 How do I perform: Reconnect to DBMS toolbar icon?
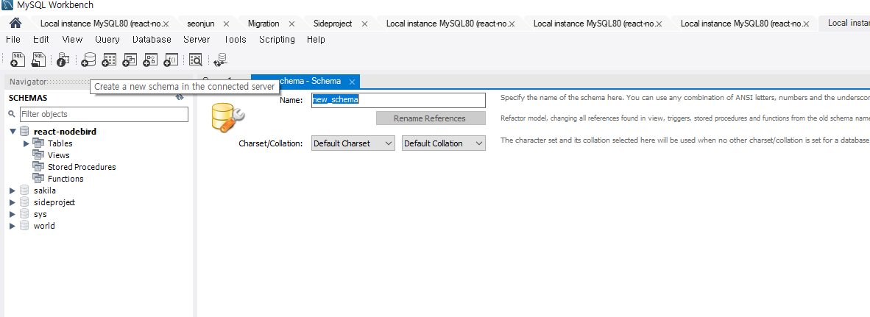pos(222,60)
